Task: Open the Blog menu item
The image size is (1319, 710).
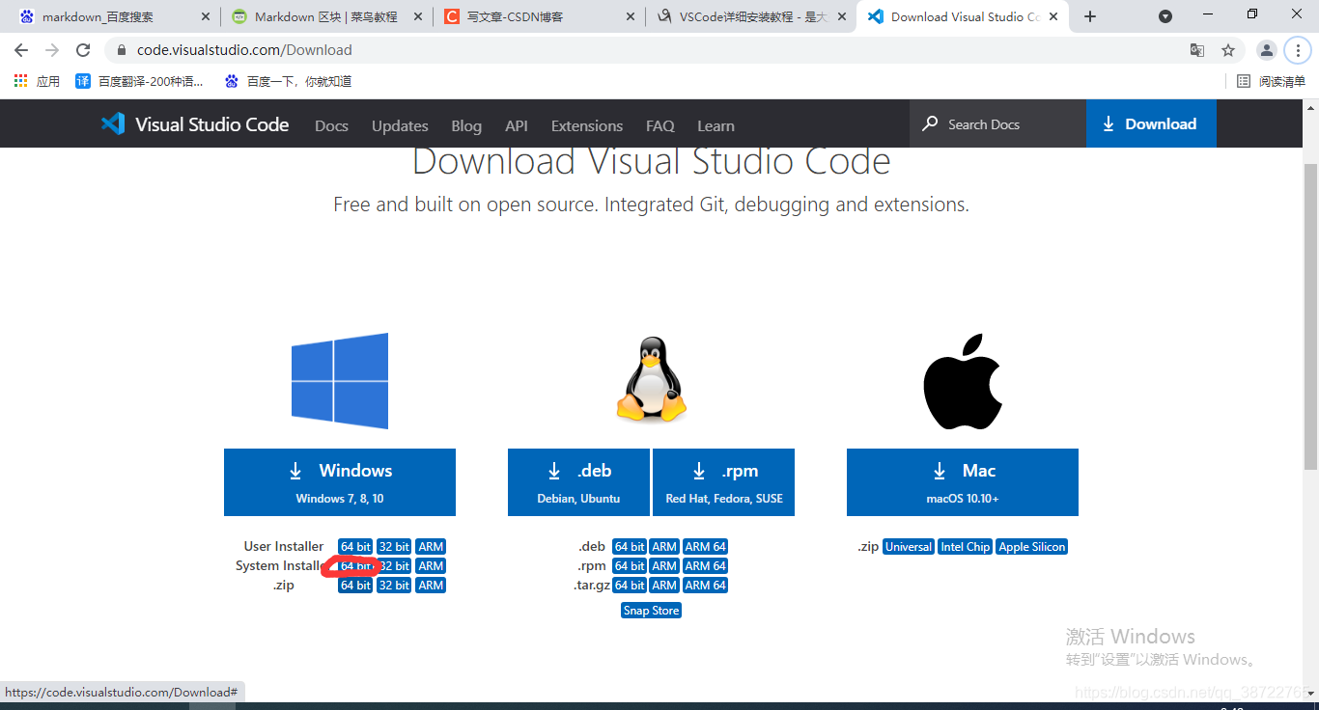Action: pos(466,125)
